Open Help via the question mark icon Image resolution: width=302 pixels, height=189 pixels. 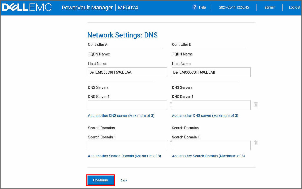[195, 7]
